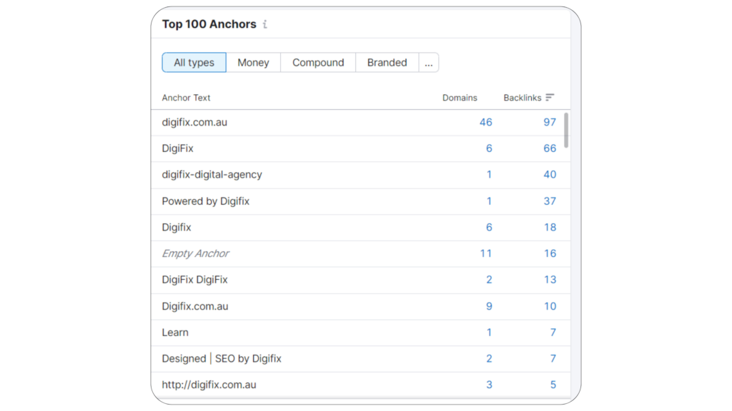Click the info icon beside Top 100 Anchors

tap(265, 24)
